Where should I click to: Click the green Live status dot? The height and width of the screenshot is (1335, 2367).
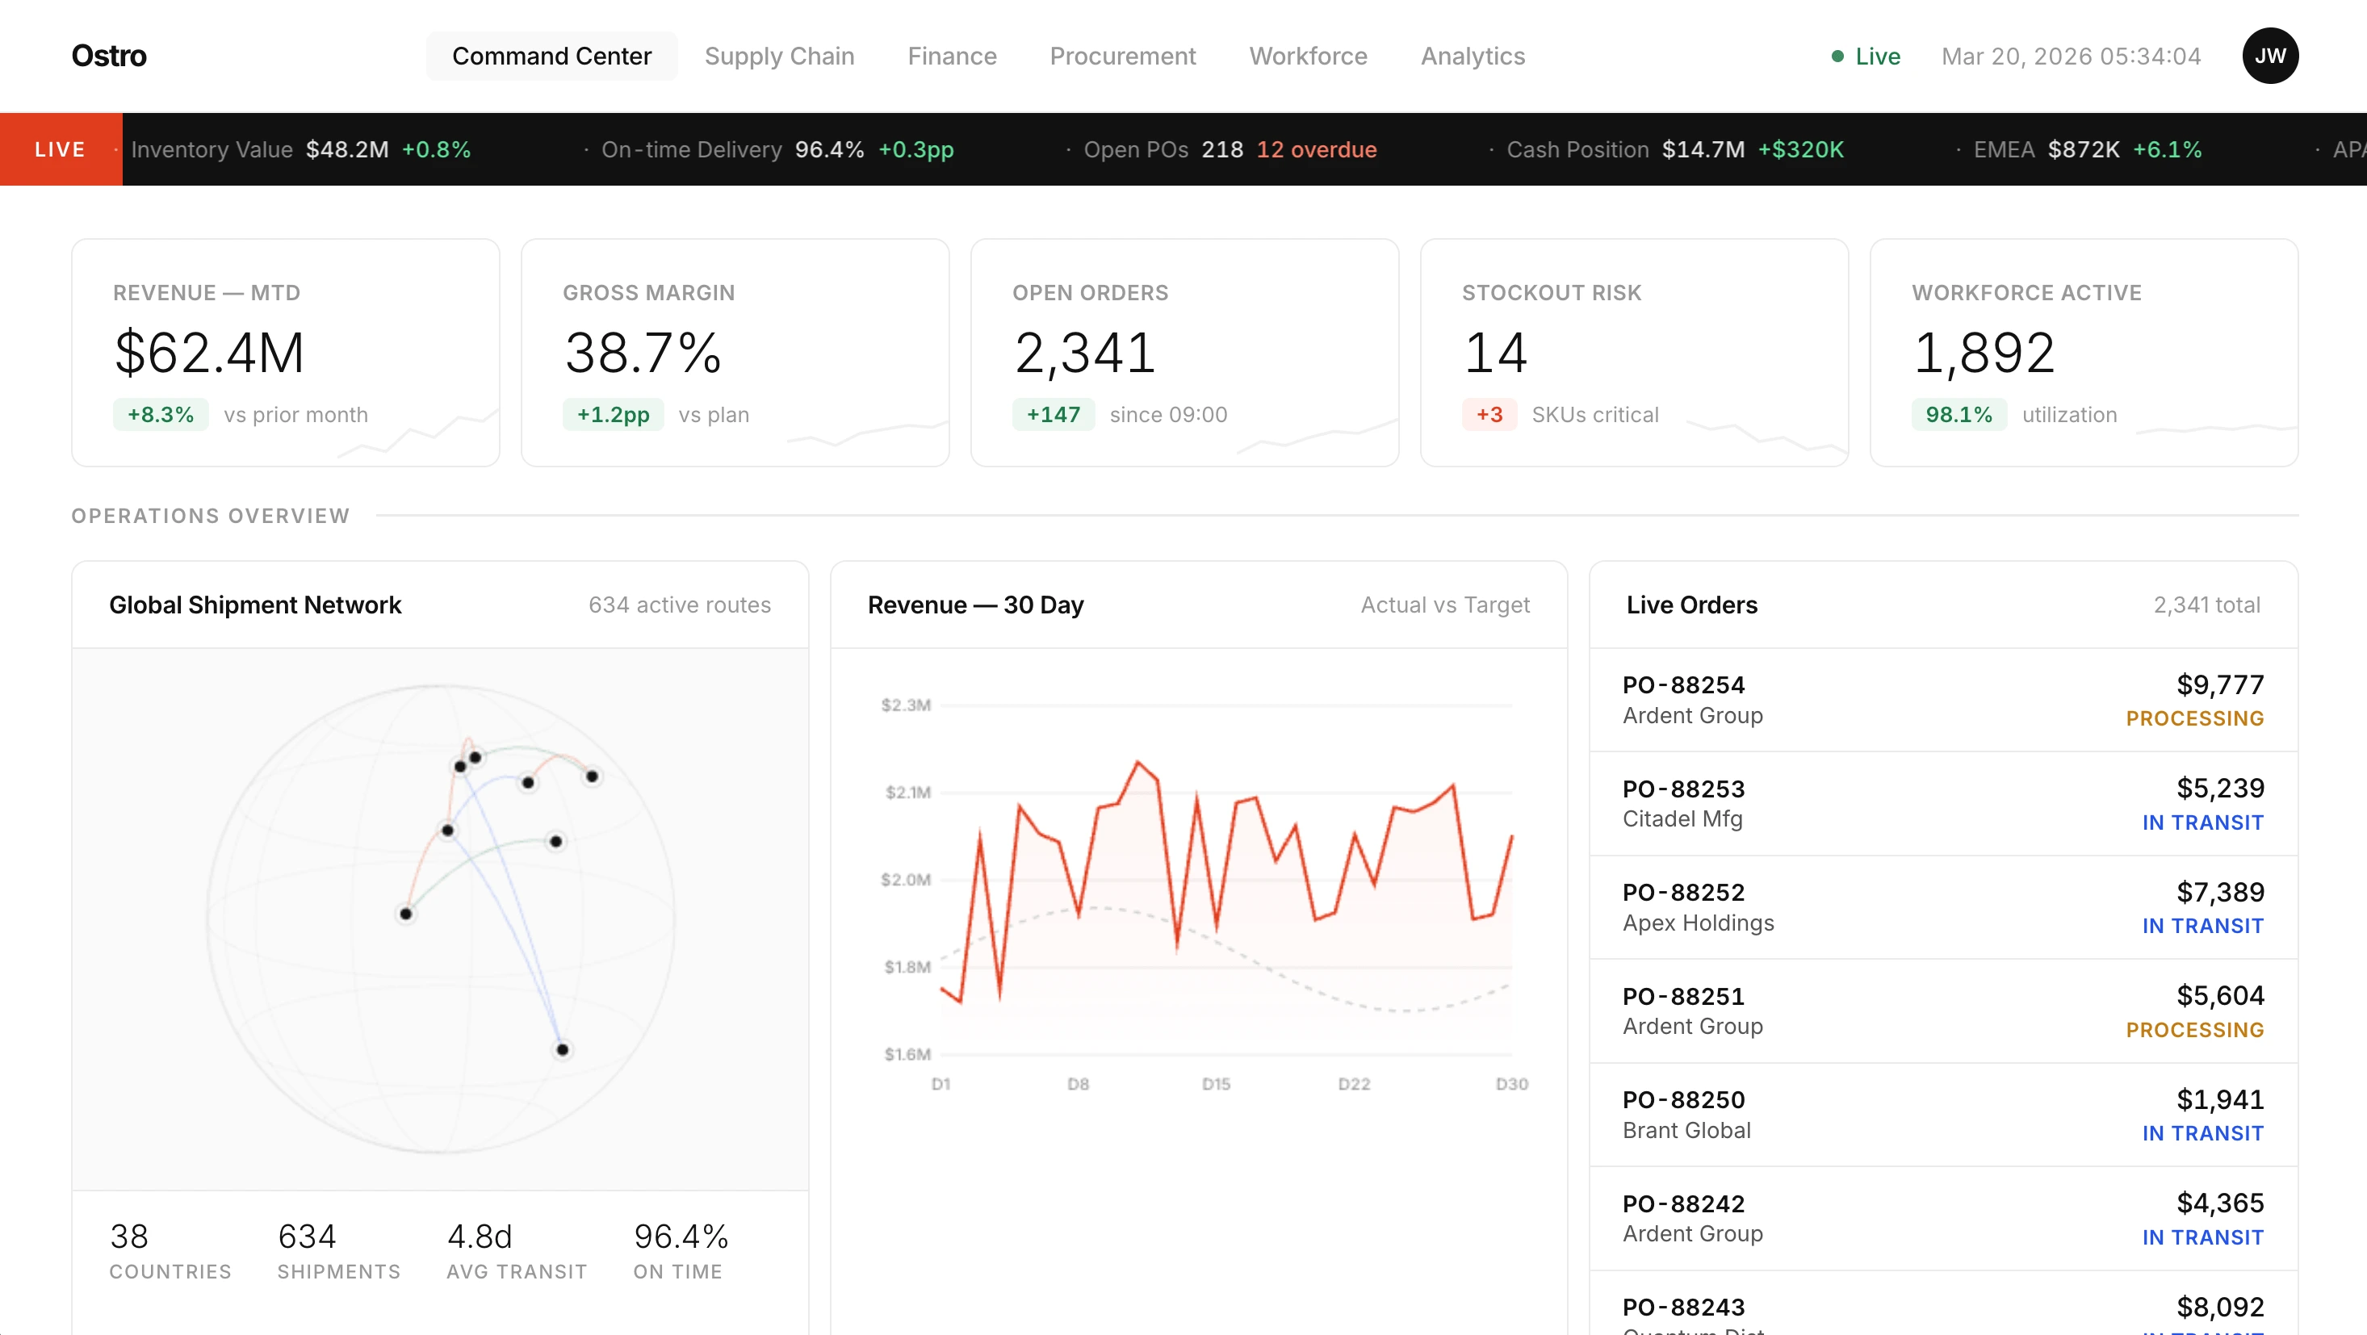pyautogui.click(x=1837, y=56)
